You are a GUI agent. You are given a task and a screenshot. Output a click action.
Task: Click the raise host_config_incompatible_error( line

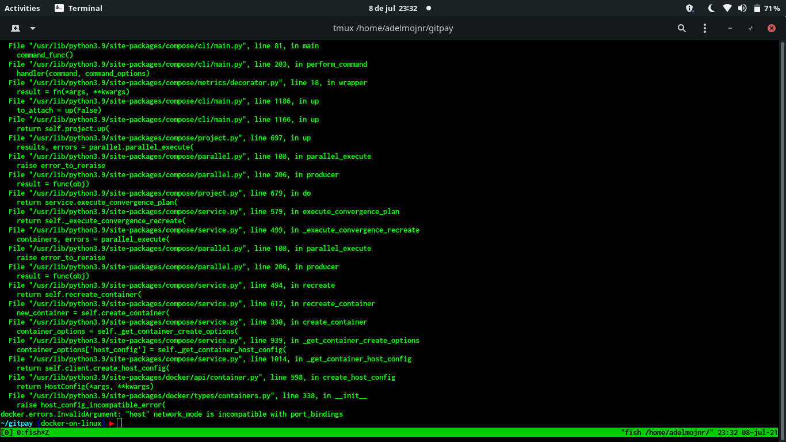click(x=91, y=405)
